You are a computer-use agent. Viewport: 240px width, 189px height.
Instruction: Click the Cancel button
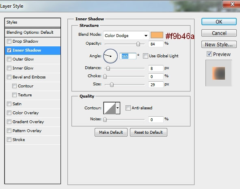(x=219, y=33)
